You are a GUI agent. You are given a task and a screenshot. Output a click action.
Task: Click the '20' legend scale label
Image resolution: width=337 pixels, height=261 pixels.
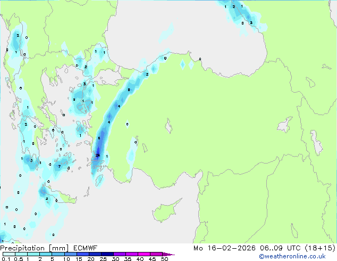(91, 259)
